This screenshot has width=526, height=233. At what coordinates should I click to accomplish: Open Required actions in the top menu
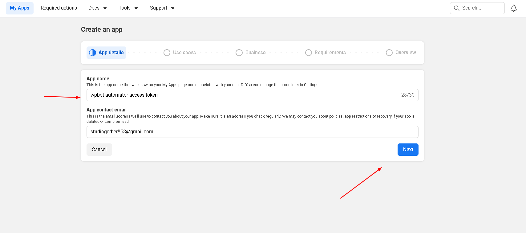click(x=59, y=8)
